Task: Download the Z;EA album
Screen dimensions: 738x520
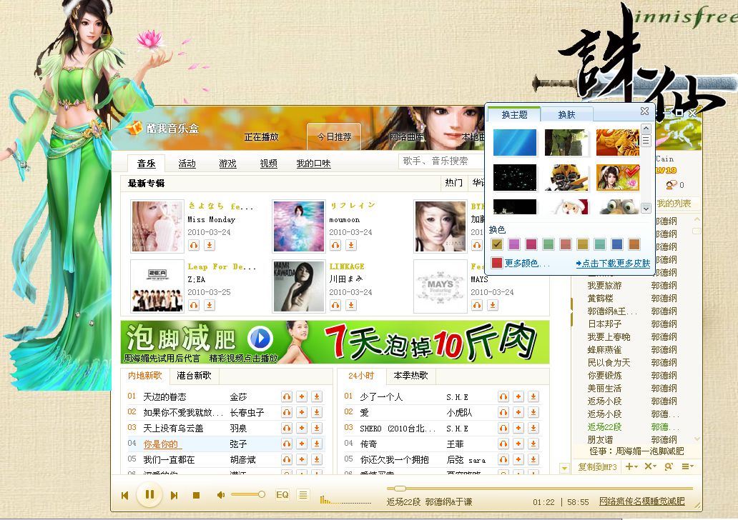Action: (210, 305)
